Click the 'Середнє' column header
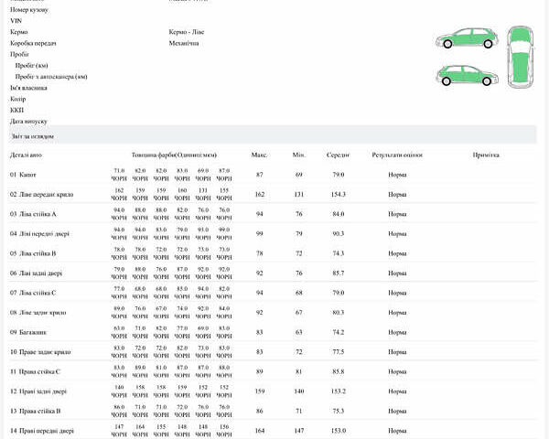 click(x=339, y=155)
